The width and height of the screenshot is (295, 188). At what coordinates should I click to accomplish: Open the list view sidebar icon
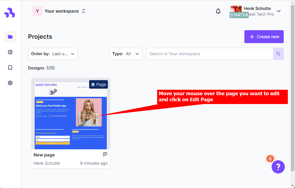10,52
